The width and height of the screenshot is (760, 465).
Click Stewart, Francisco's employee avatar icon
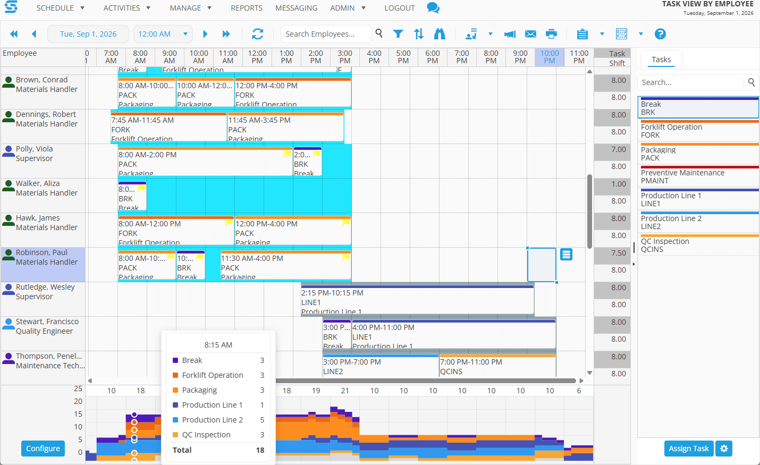(x=9, y=325)
